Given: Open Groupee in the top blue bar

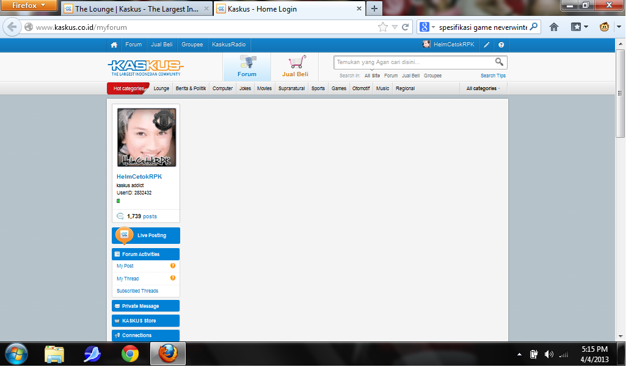Looking at the screenshot, I should pos(192,45).
